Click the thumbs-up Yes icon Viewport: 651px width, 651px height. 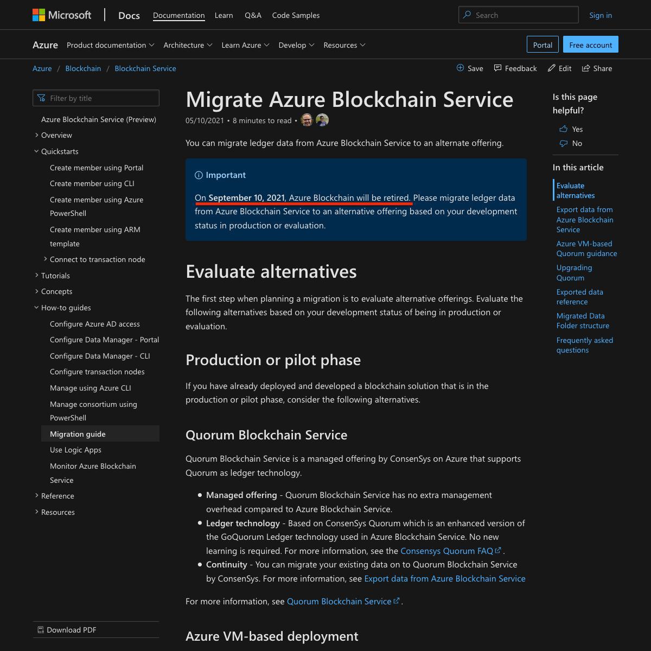(x=563, y=129)
